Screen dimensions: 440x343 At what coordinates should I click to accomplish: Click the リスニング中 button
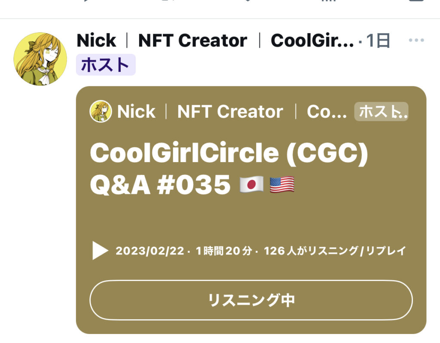pos(251,300)
